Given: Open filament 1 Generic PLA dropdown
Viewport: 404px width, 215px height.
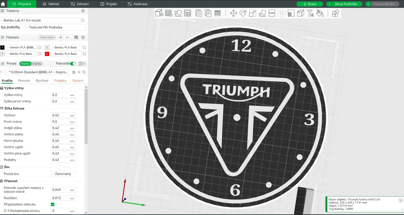Looking at the screenshot, I should tap(21, 47).
